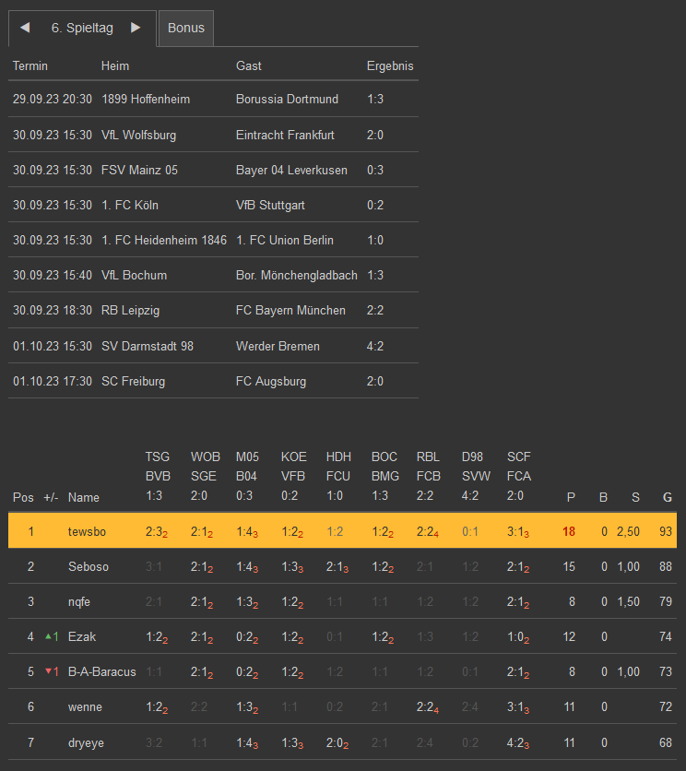
Task: Sort standings by G total column
Action: pyautogui.click(x=667, y=497)
